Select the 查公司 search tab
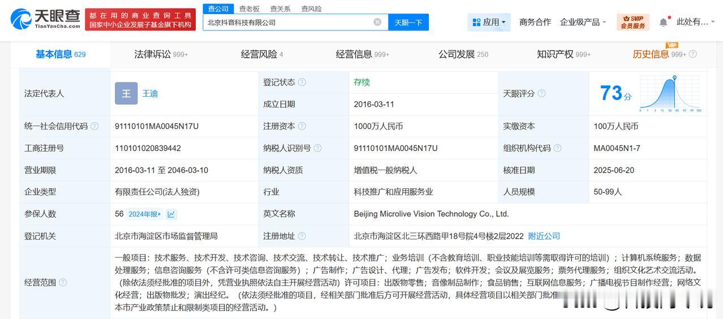Screen dimensions: 723x319 point(218,8)
